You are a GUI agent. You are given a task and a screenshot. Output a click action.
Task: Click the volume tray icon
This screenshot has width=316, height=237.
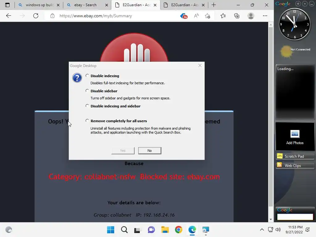278,230
